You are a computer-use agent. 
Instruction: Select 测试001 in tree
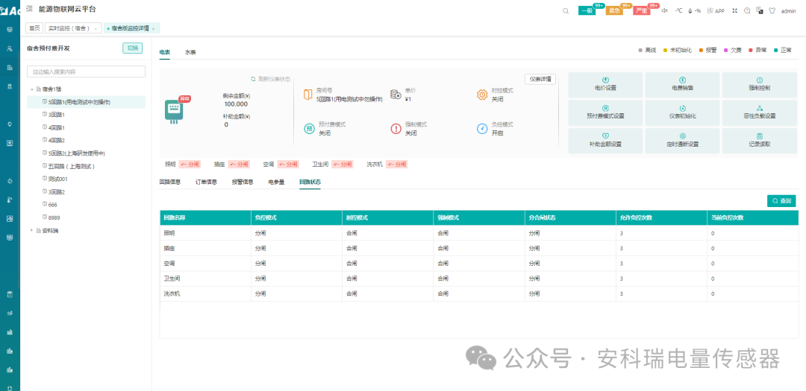tap(58, 179)
